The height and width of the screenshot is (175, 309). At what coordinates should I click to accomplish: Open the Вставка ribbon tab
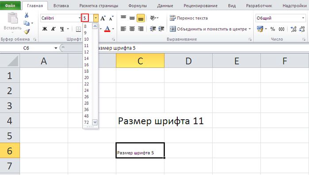(61, 6)
